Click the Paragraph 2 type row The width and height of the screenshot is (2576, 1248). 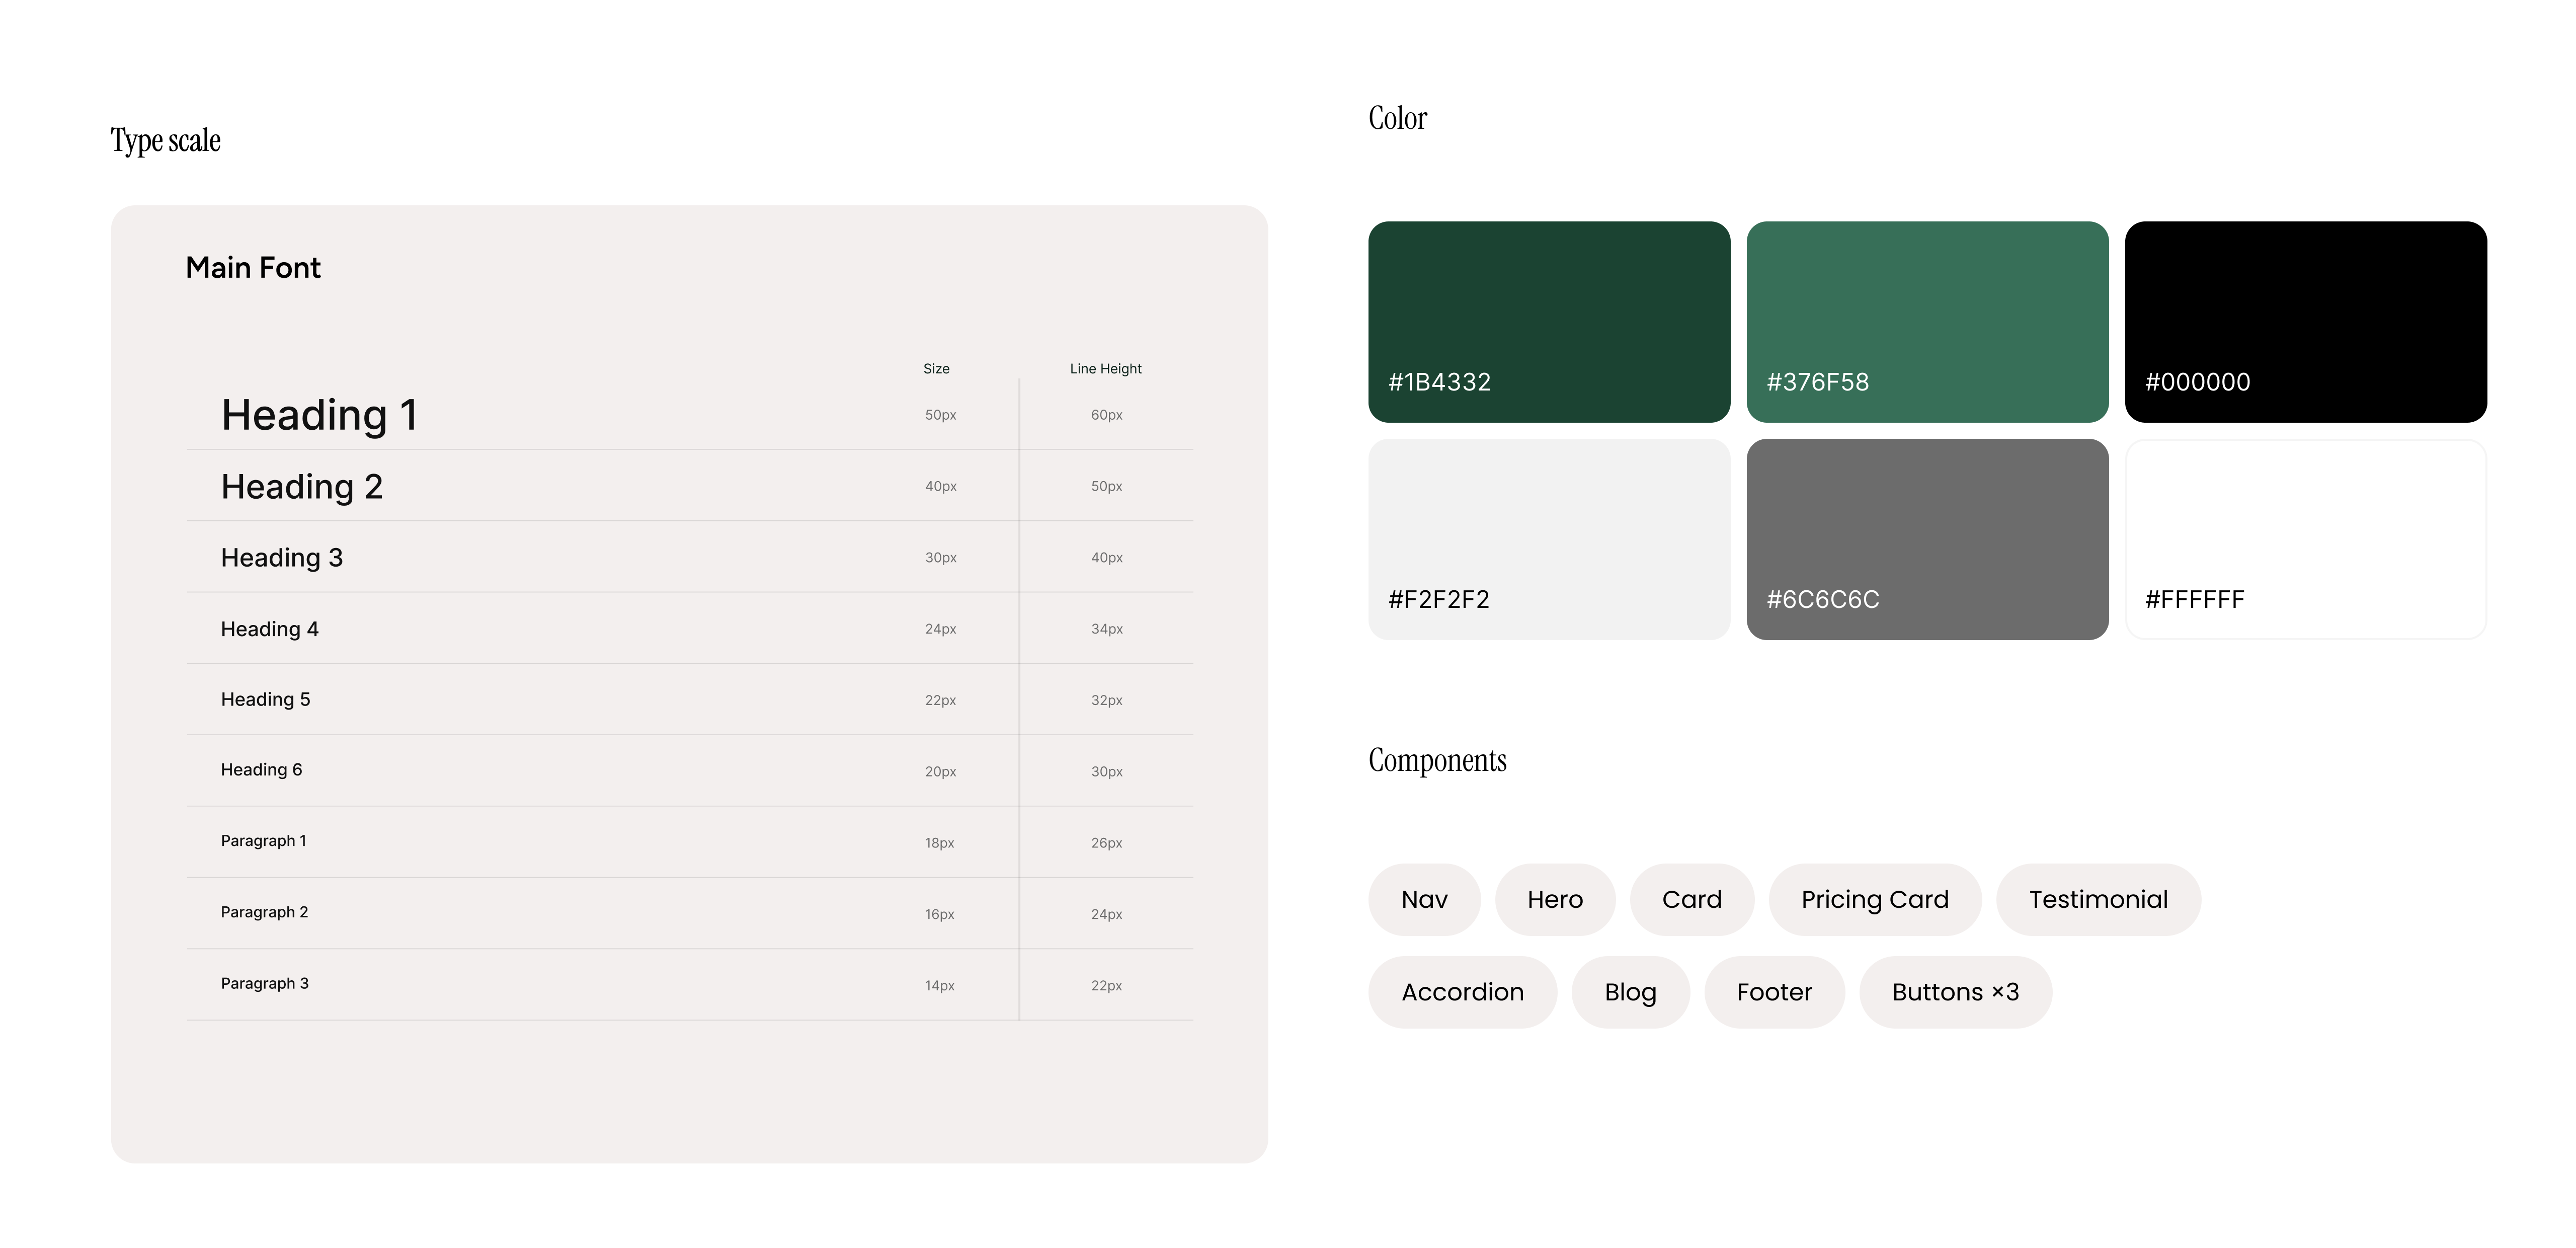coord(690,913)
